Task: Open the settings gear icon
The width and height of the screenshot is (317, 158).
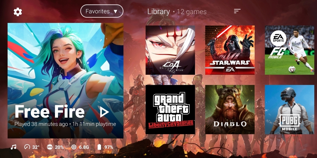Action: coord(18,12)
